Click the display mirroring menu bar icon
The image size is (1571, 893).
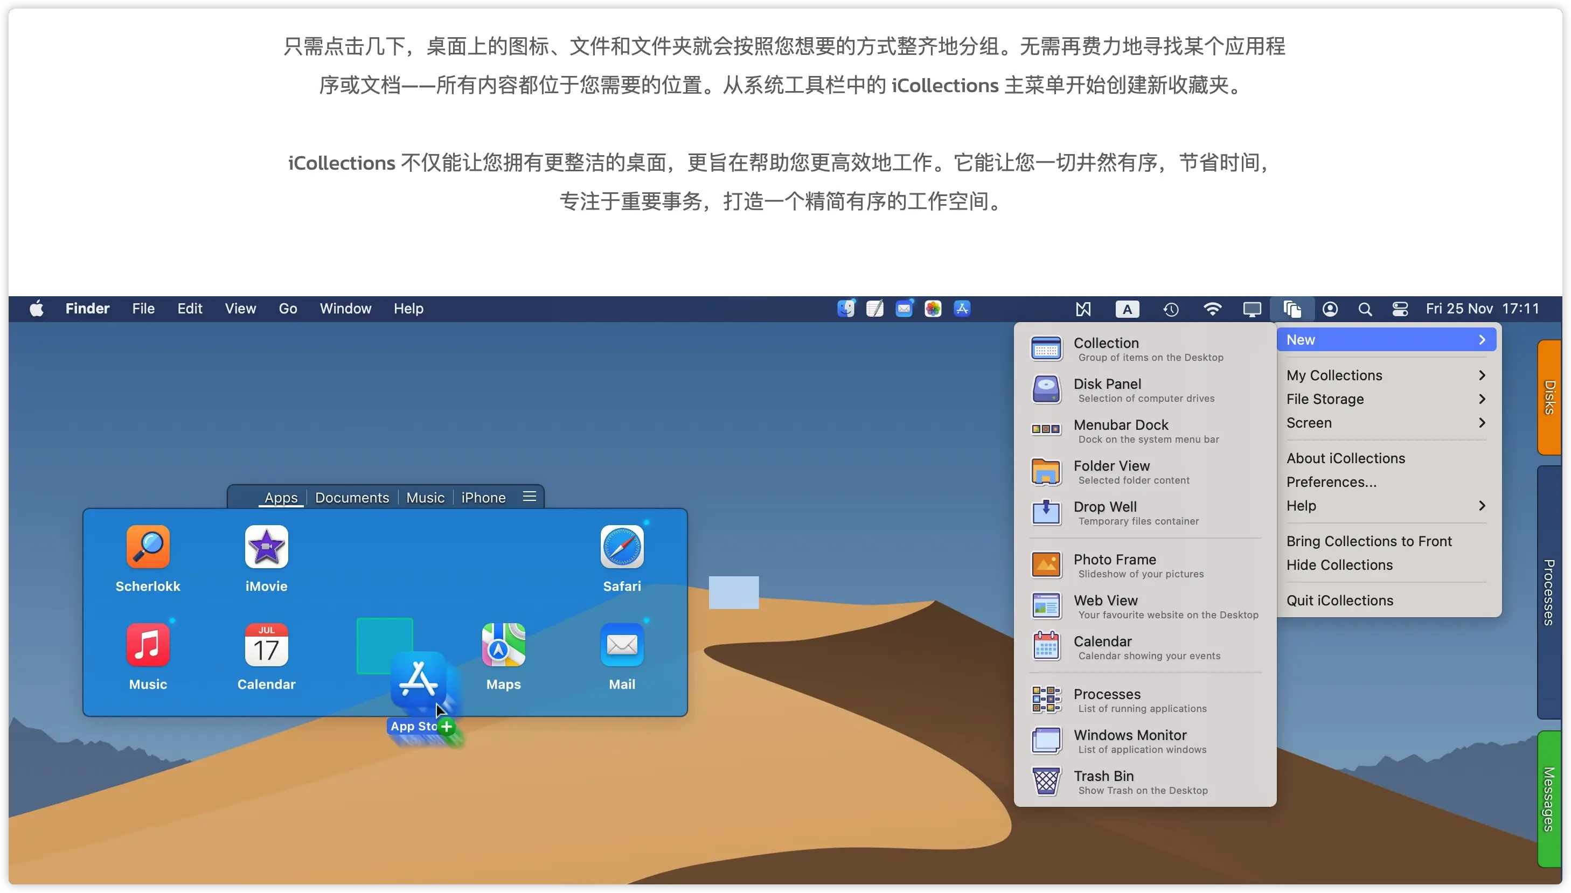(x=1252, y=309)
